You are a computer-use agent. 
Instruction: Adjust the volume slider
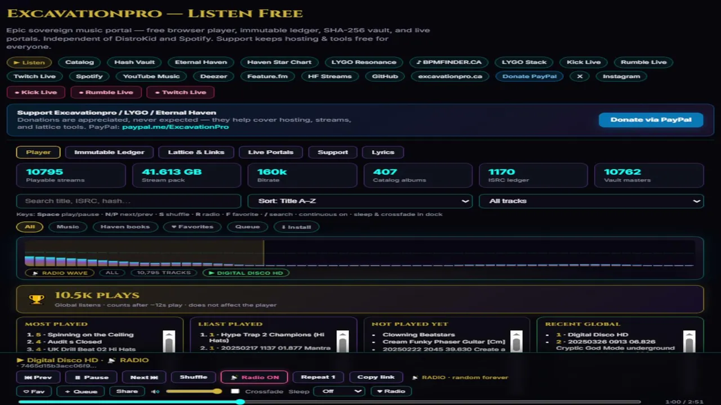[194, 391]
